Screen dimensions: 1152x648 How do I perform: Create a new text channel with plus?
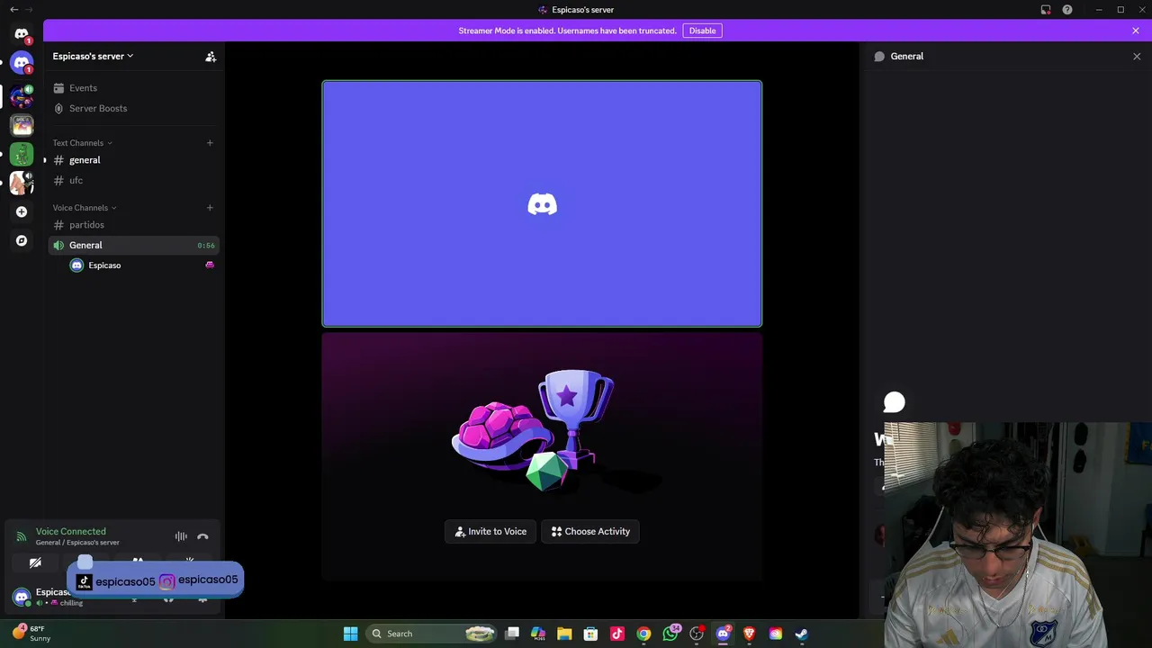click(210, 143)
